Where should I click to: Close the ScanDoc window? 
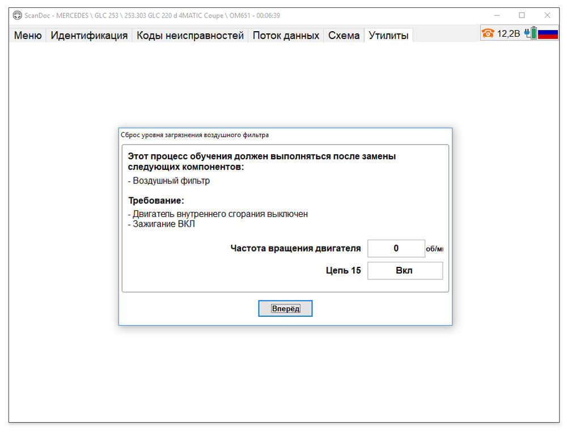click(547, 15)
